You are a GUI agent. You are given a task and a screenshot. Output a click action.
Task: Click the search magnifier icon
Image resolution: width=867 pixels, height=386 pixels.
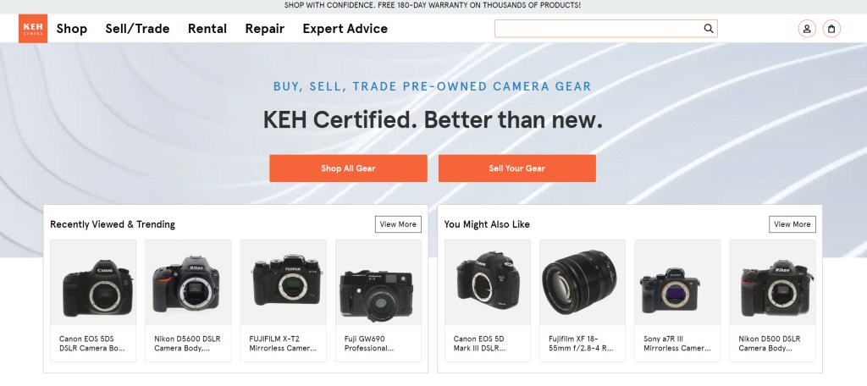709,29
